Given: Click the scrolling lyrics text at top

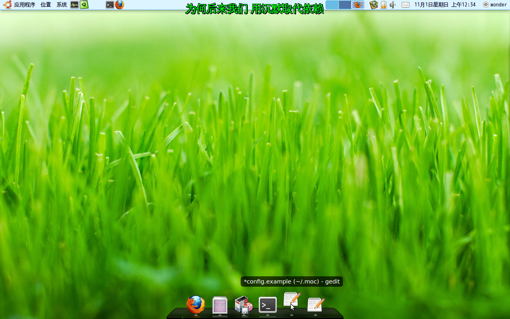Looking at the screenshot, I should (255, 8).
